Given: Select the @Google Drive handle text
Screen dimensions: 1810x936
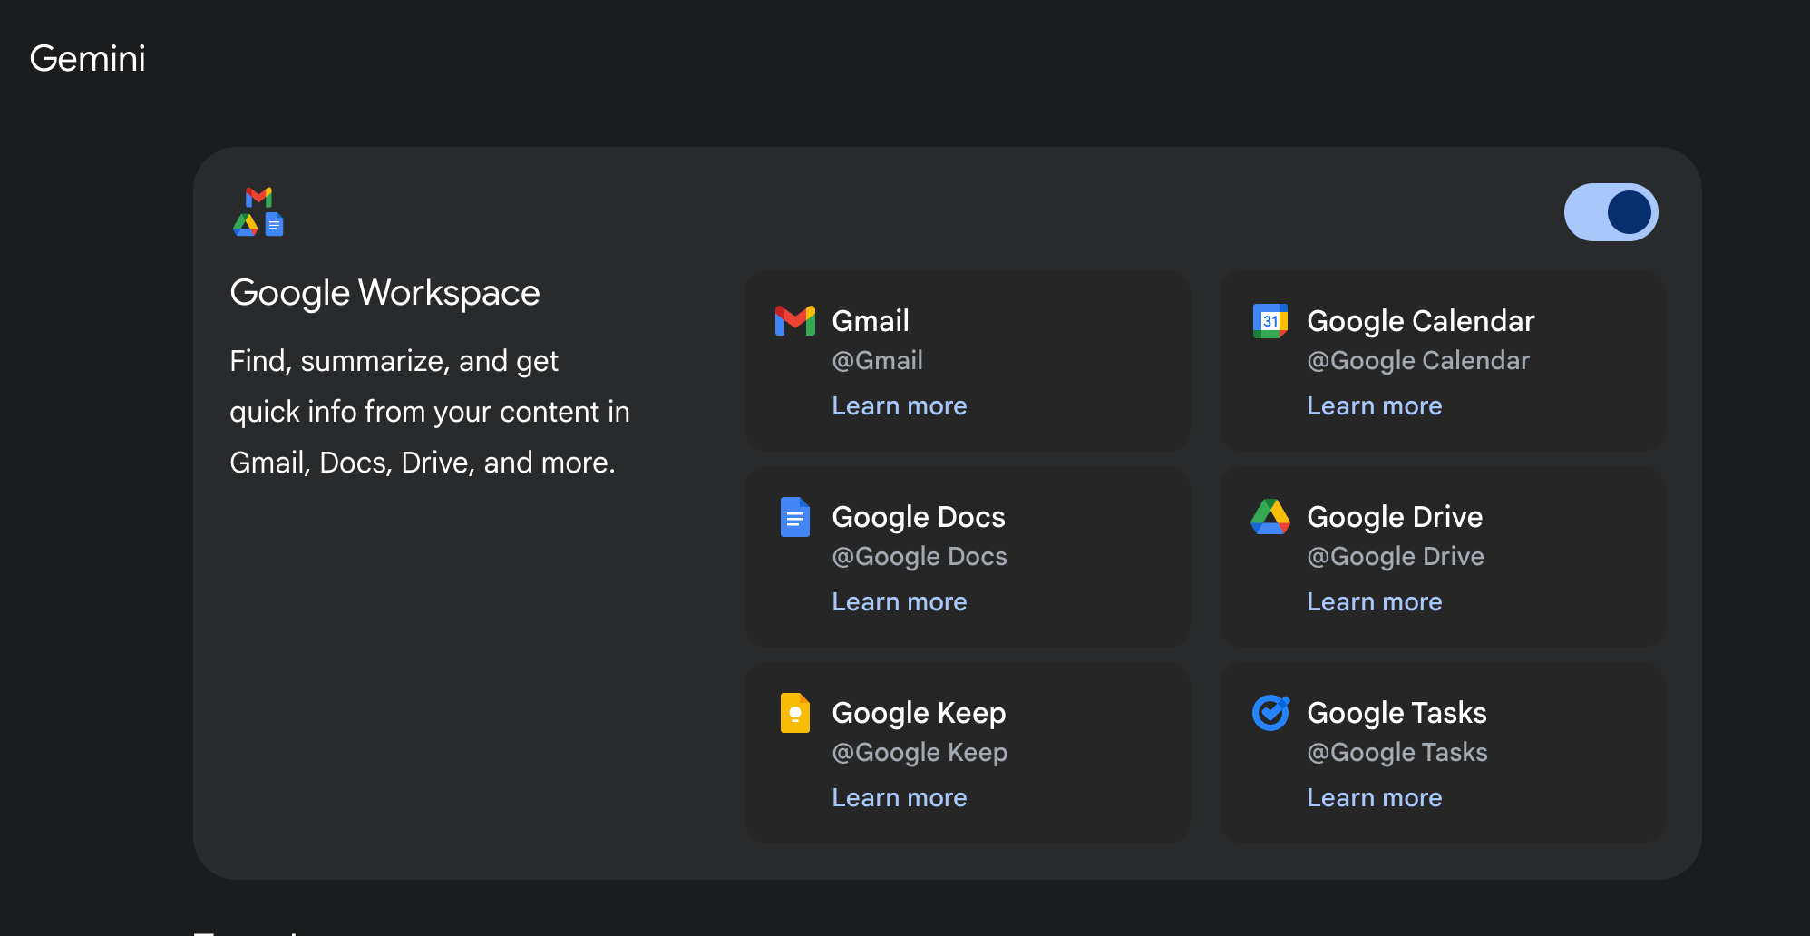Looking at the screenshot, I should pos(1396,557).
